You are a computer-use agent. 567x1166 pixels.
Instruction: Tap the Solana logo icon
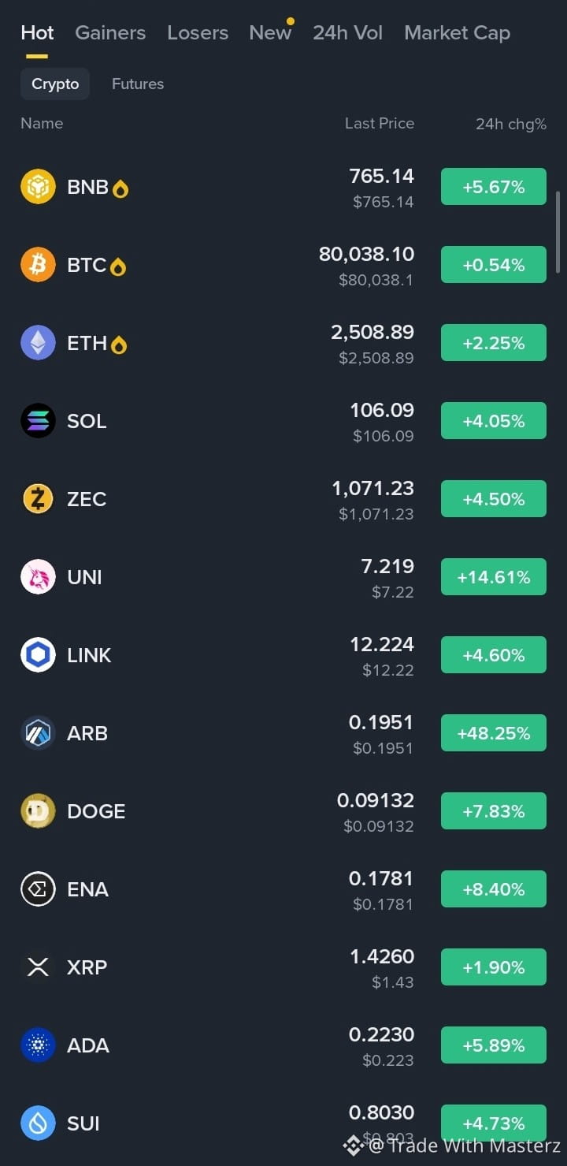point(38,421)
